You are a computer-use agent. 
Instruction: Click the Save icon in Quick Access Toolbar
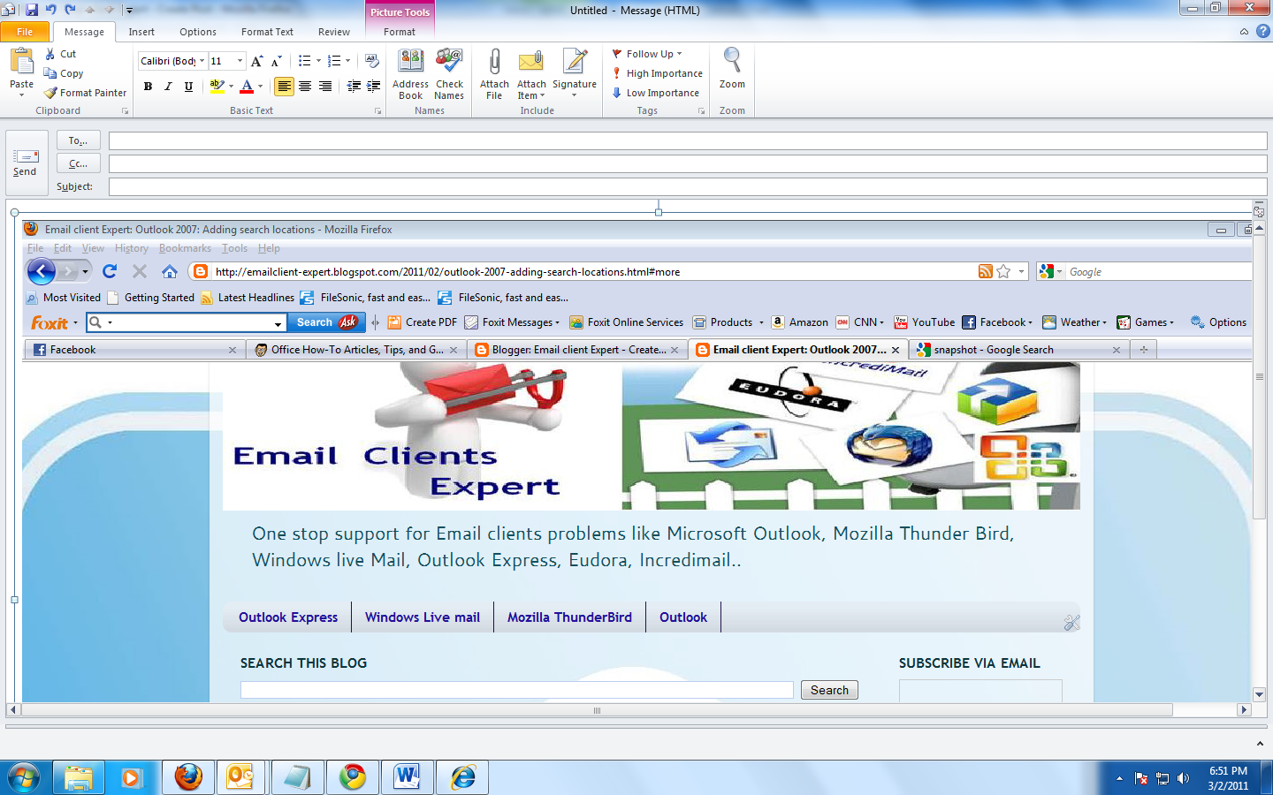(32, 10)
